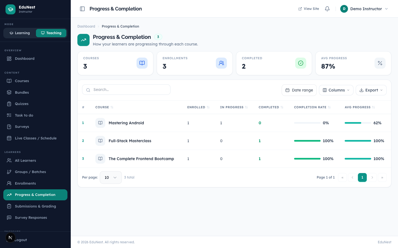Click The Complete Frontend Bootcamp book icon

click(x=100, y=159)
